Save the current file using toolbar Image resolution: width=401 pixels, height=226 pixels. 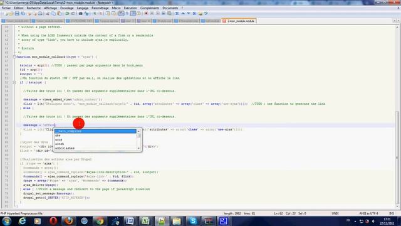coord(17,13)
